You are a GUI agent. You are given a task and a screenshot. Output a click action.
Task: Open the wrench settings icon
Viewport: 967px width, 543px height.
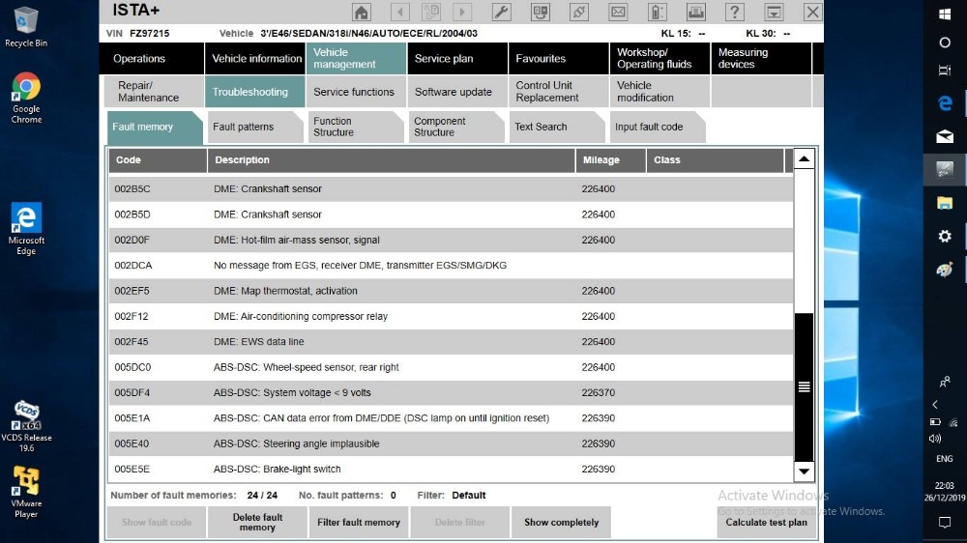click(501, 12)
